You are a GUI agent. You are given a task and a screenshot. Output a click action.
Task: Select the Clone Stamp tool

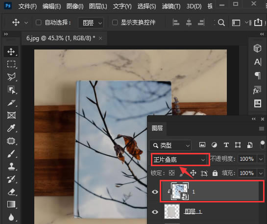coord(11,166)
